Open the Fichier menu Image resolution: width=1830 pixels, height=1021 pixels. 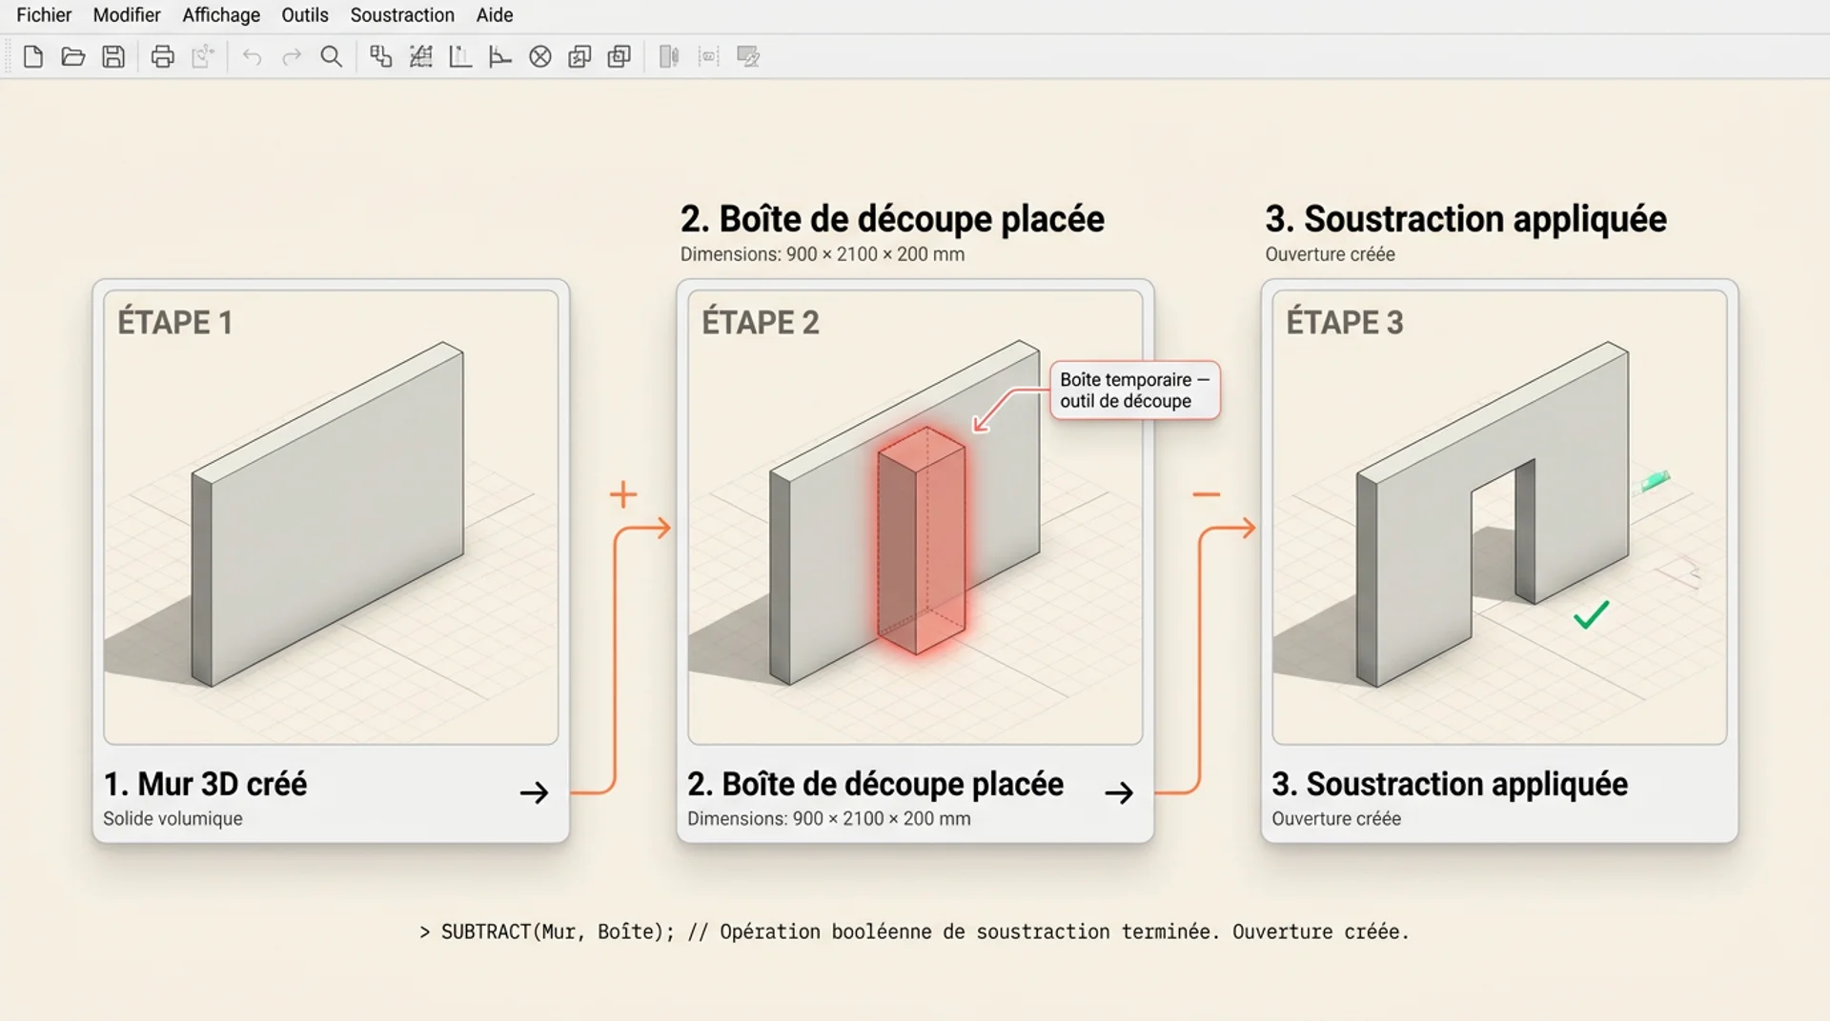coord(44,15)
